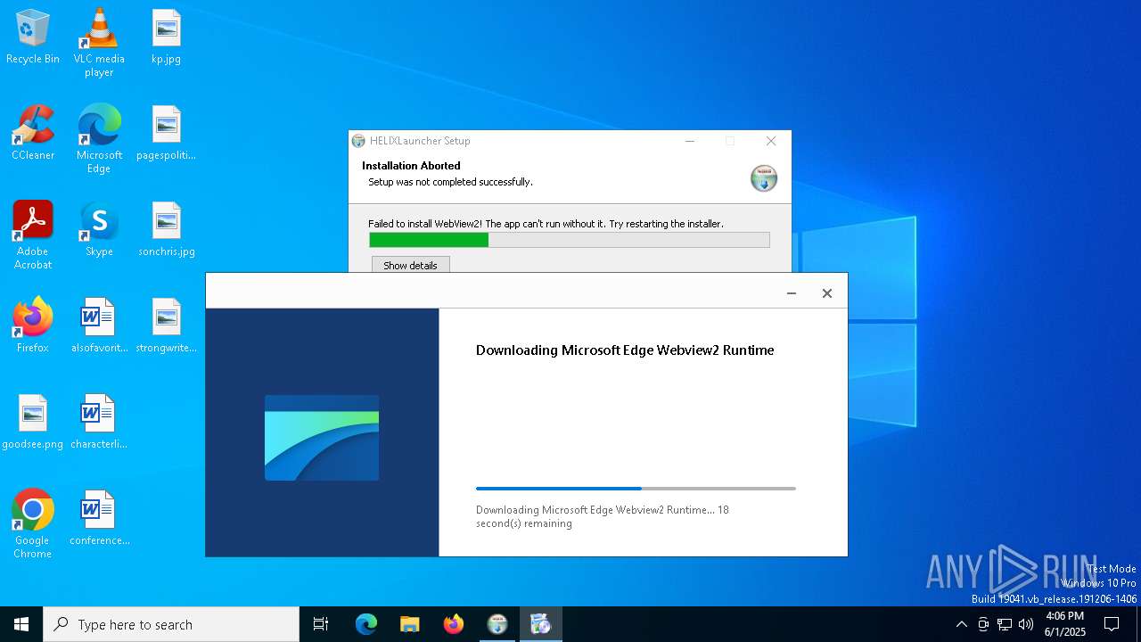
Task: Click the WebView2 download progress bar
Action: click(x=636, y=489)
